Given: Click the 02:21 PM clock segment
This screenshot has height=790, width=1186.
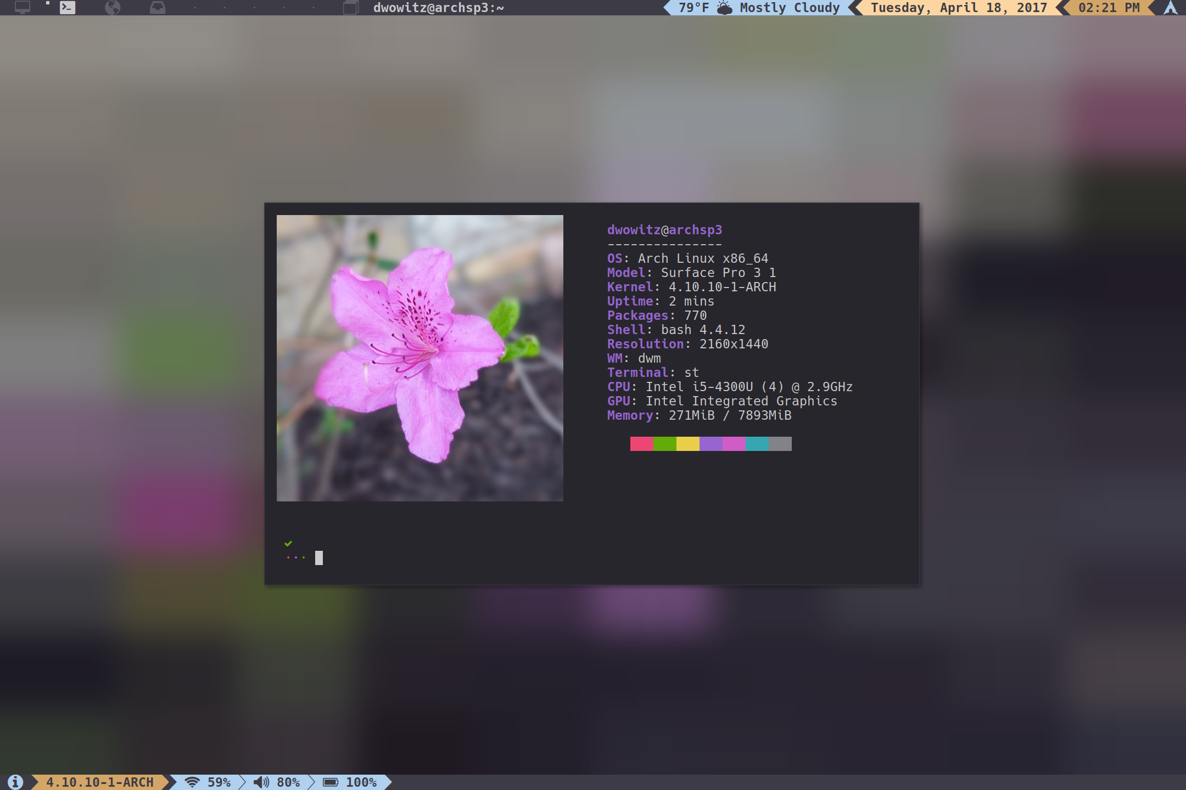Looking at the screenshot, I should [1109, 8].
